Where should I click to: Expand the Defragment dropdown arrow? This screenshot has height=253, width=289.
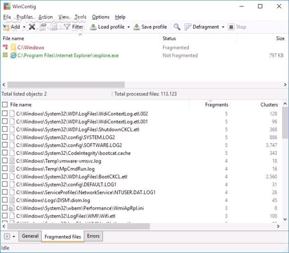coord(223,27)
